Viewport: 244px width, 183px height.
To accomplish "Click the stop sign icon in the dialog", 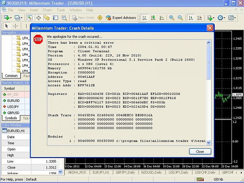I will [38, 39].
